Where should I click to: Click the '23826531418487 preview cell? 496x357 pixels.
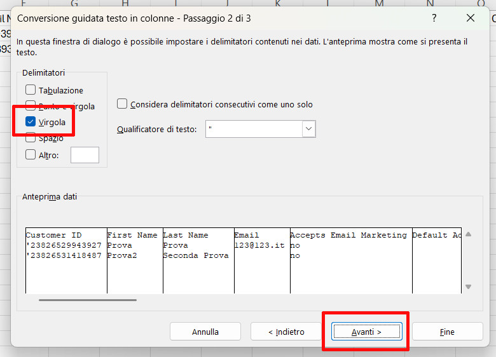(64, 255)
